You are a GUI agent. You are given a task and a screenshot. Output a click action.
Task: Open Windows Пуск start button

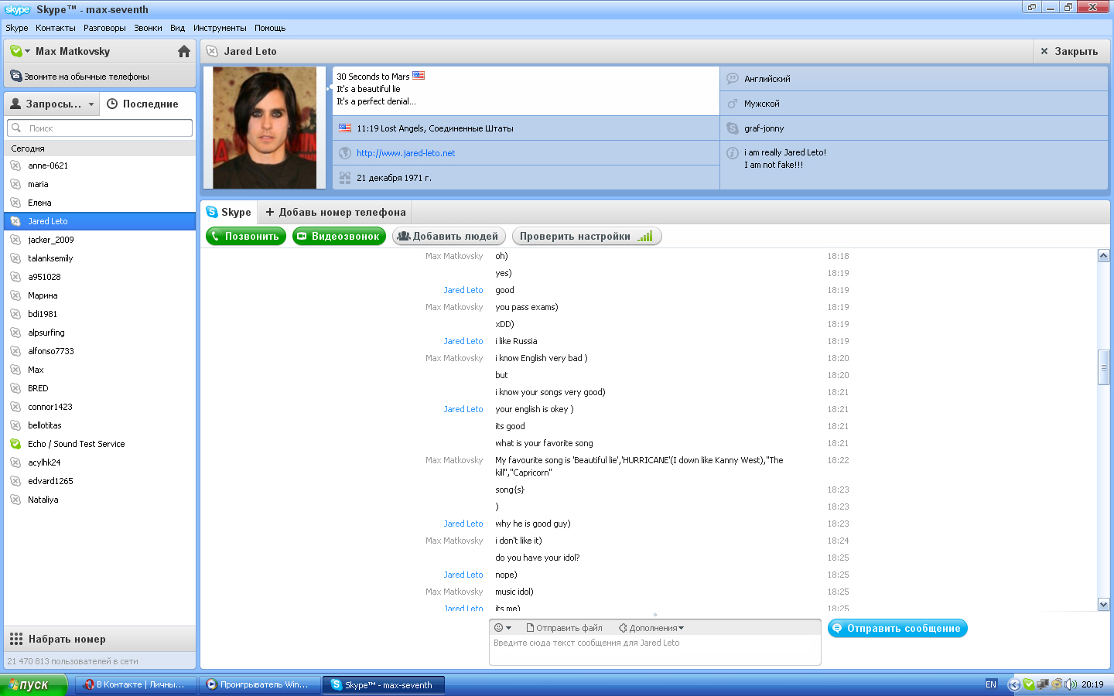click(x=34, y=684)
